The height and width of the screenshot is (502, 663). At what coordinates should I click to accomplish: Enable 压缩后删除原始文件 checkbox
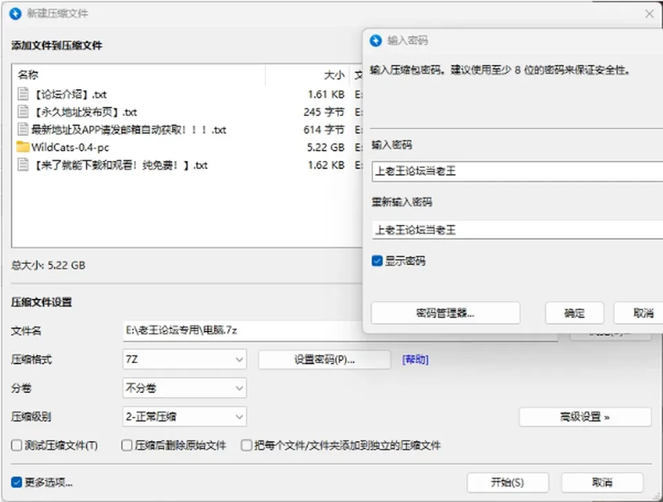click(x=127, y=445)
